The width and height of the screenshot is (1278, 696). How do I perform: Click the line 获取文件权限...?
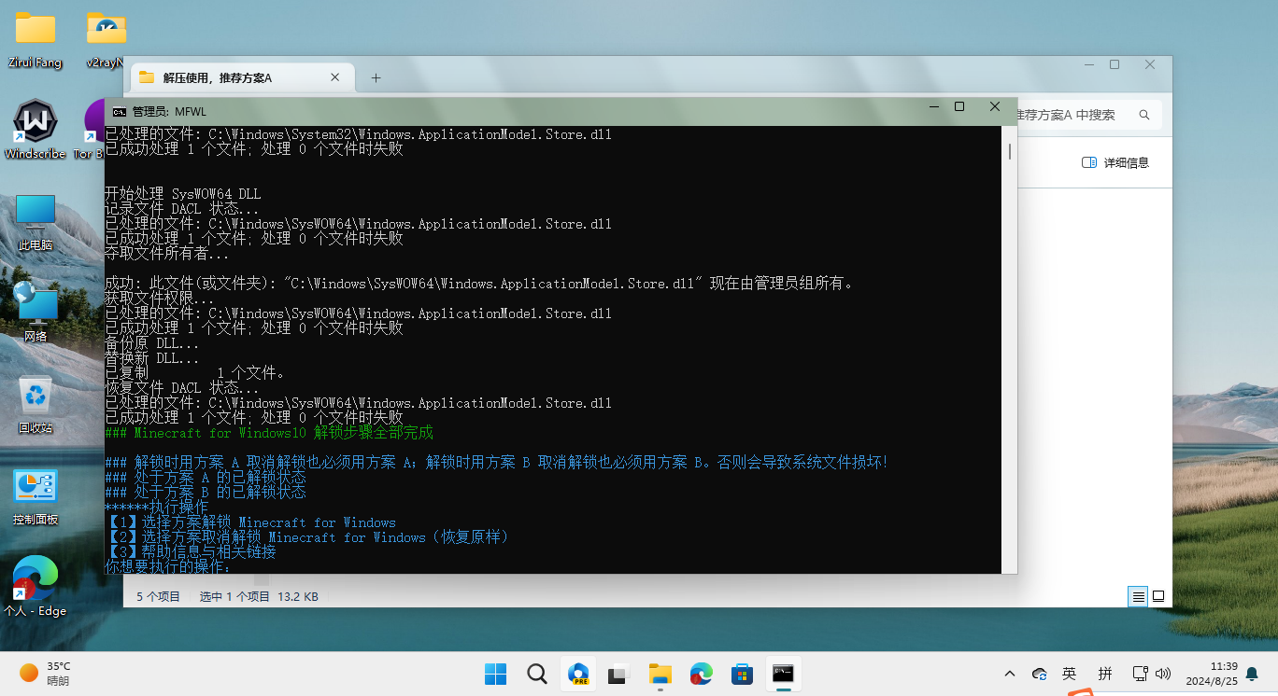(159, 299)
